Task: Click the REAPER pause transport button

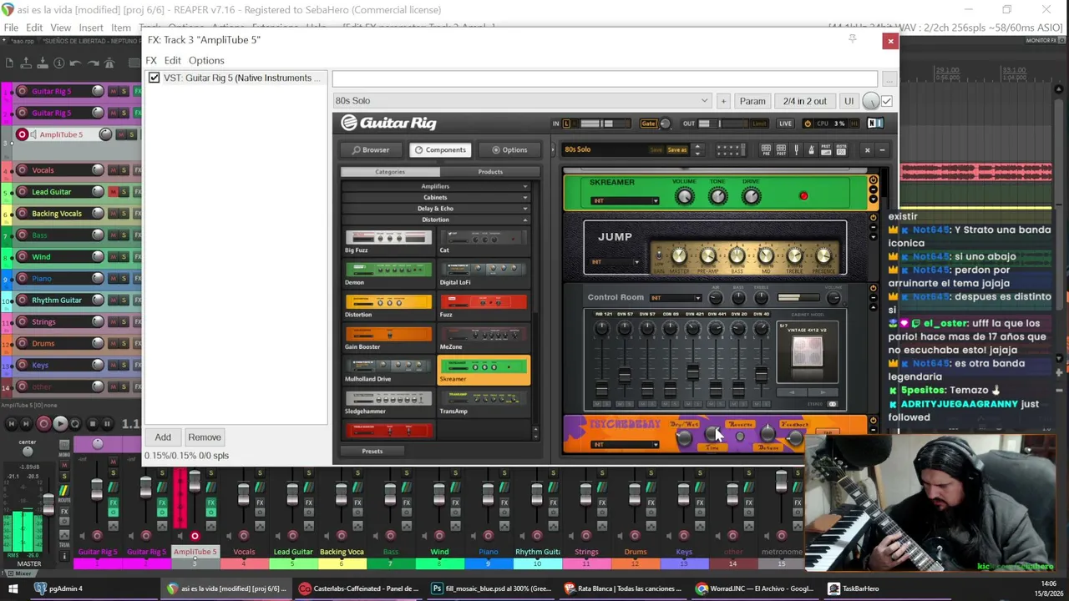Action: tap(108, 424)
